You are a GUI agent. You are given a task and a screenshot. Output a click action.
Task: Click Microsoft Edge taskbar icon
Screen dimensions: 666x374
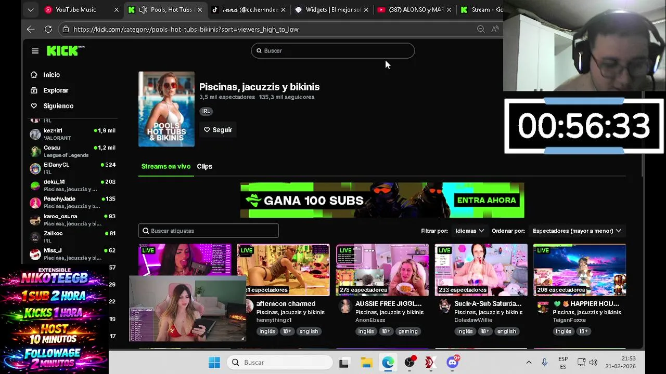[x=388, y=363]
